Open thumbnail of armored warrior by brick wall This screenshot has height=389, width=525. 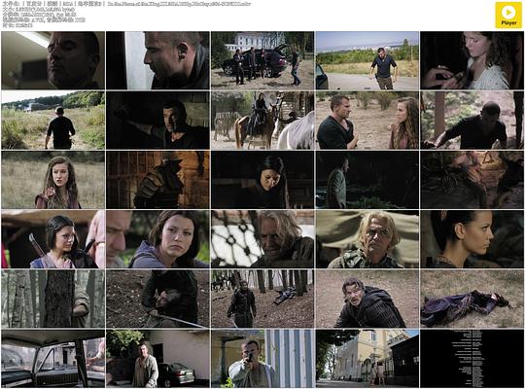click(157, 180)
